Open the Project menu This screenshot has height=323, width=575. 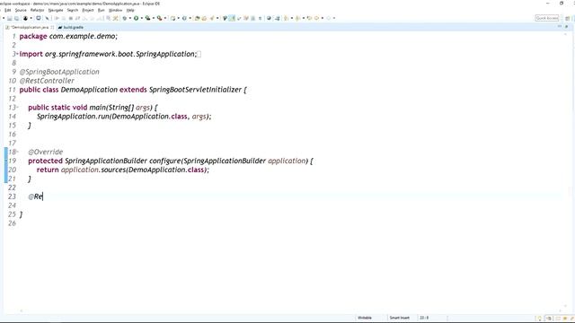pos(88,10)
